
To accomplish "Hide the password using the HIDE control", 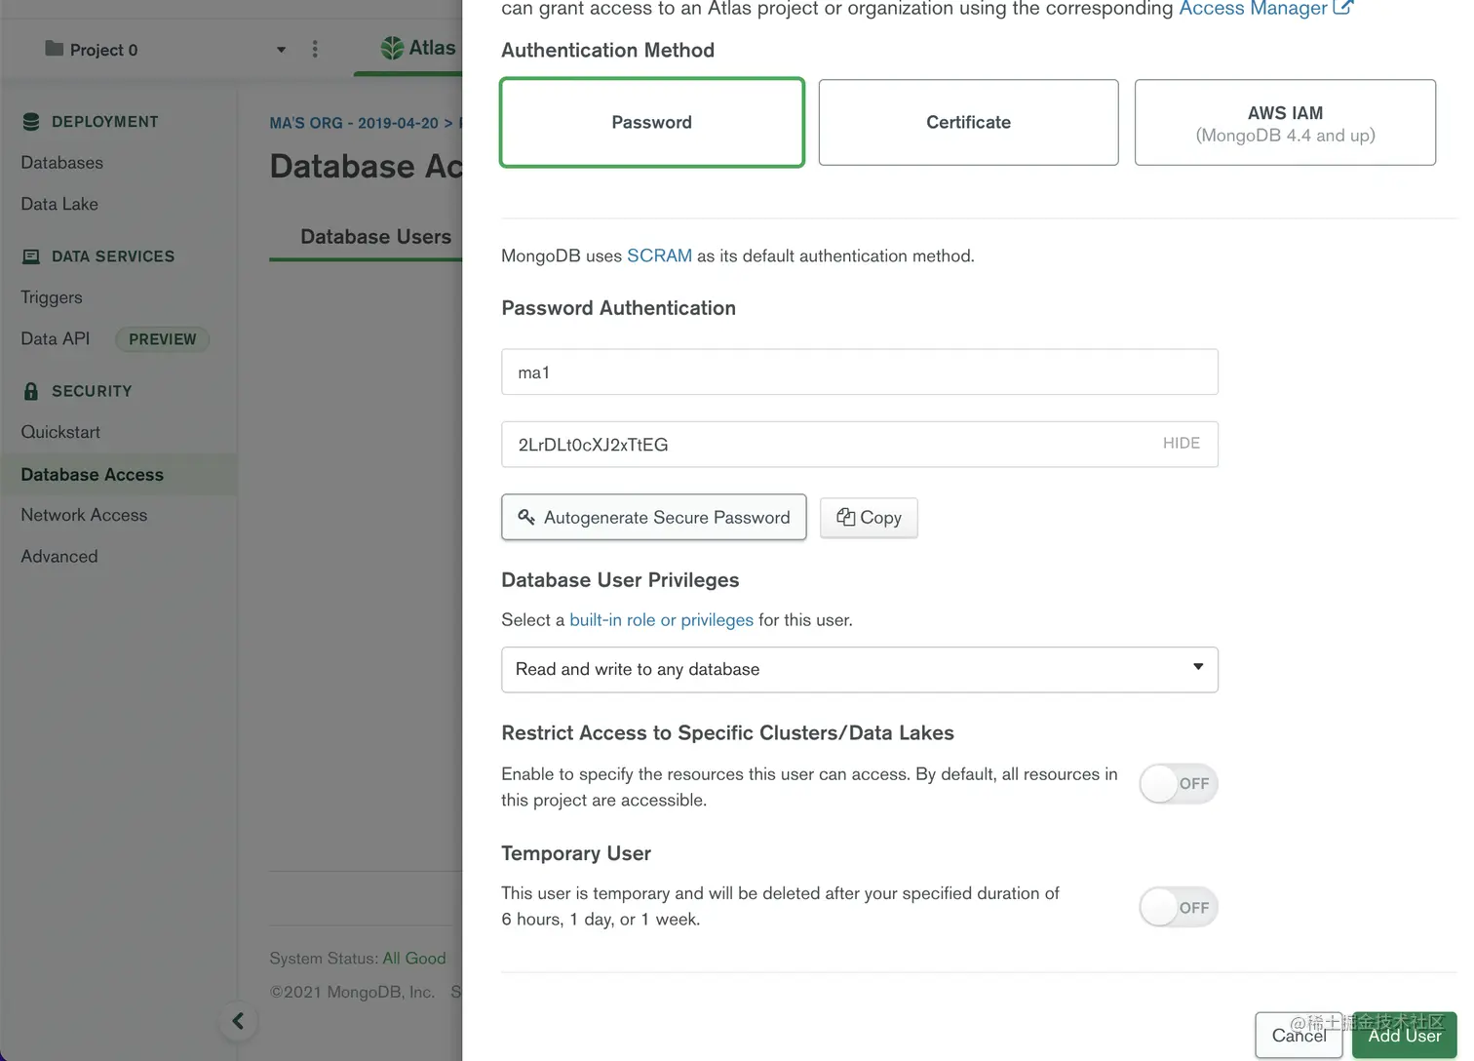I will click(x=1181, y=444).
